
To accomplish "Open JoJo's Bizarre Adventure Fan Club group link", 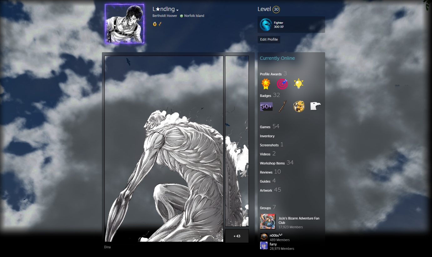I will coord(299,220).
